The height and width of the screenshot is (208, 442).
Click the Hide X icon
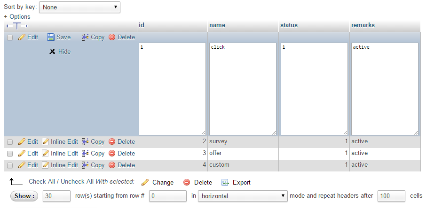(53, 52)
